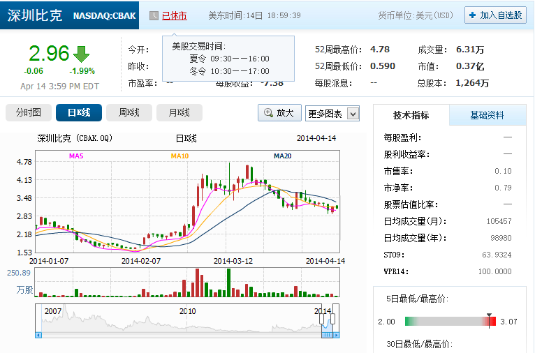Viewport: 535px width, 353px height.
Task: Select the 日K线 daily chart
Action: (79, 113)
